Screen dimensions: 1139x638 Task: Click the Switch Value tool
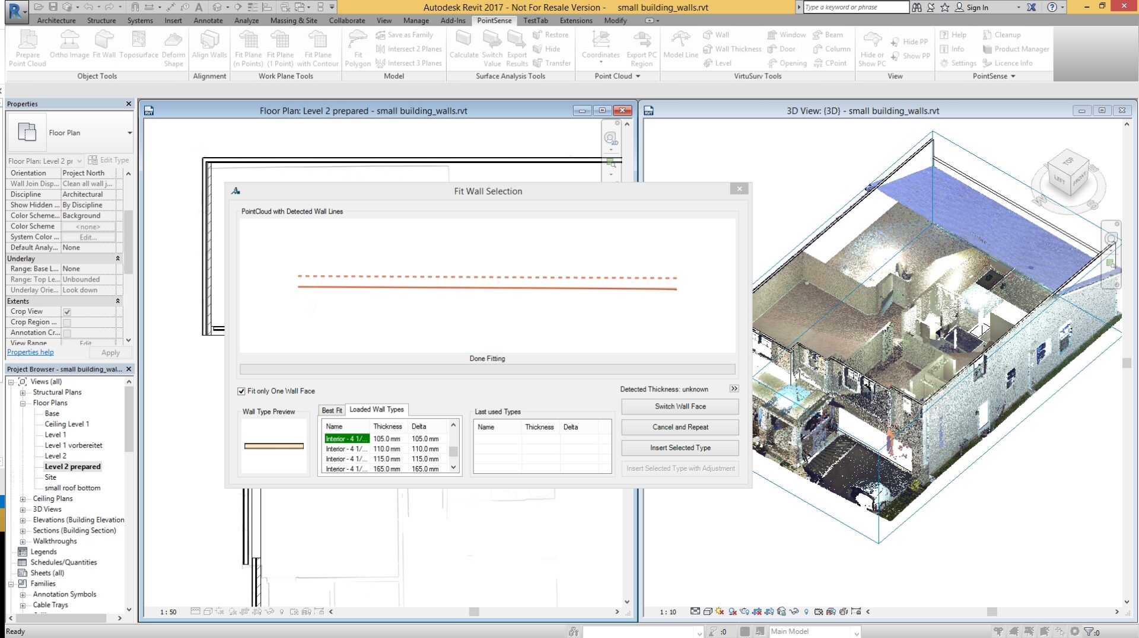click(x=492, y=49)
